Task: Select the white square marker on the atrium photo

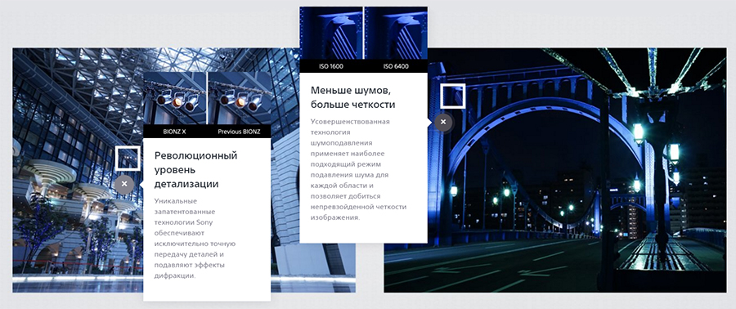Action: [128, 158]
